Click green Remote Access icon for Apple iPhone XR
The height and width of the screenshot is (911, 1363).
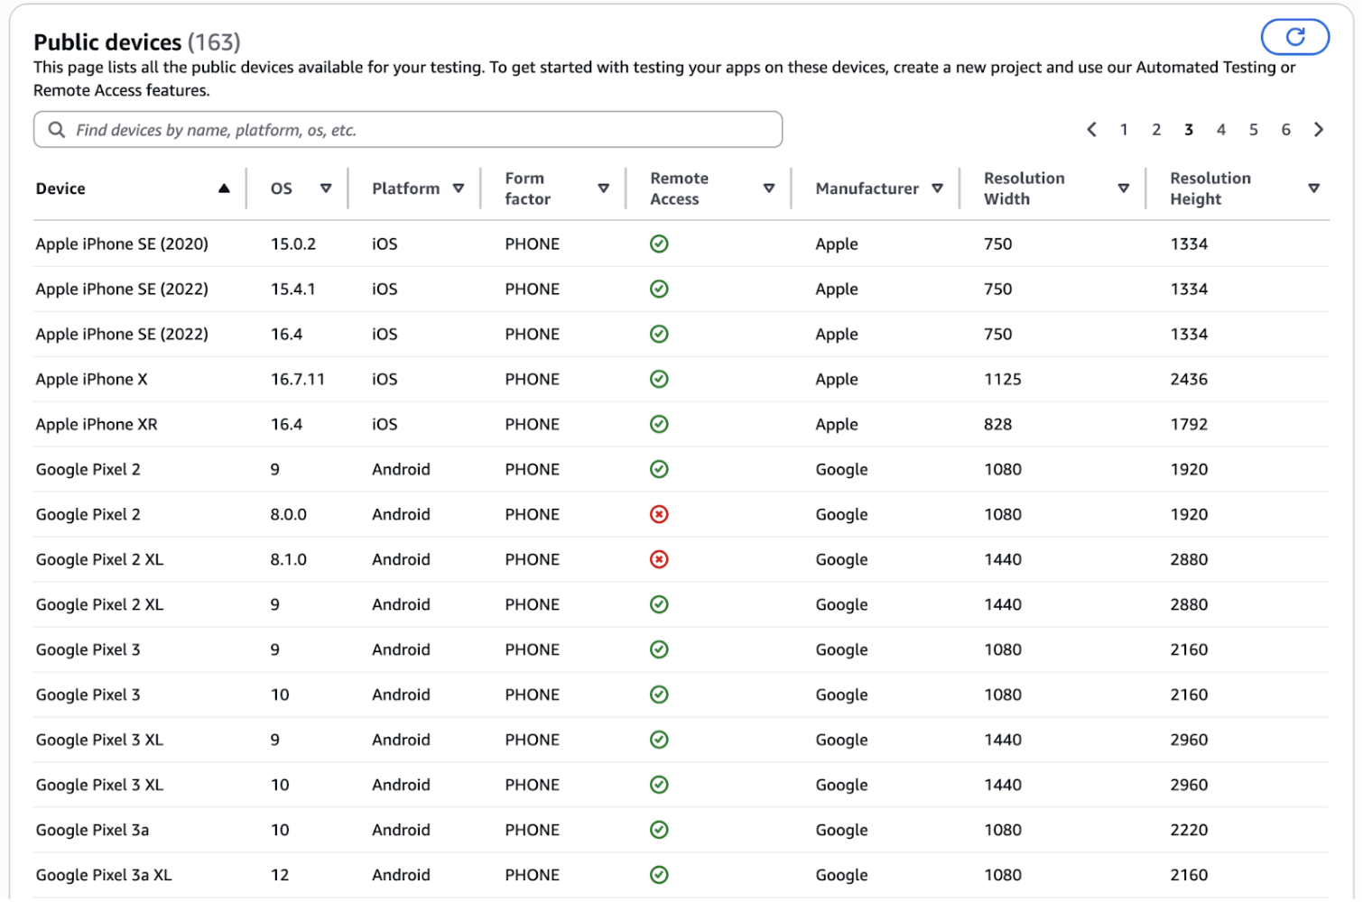click(x=659, y=424)
